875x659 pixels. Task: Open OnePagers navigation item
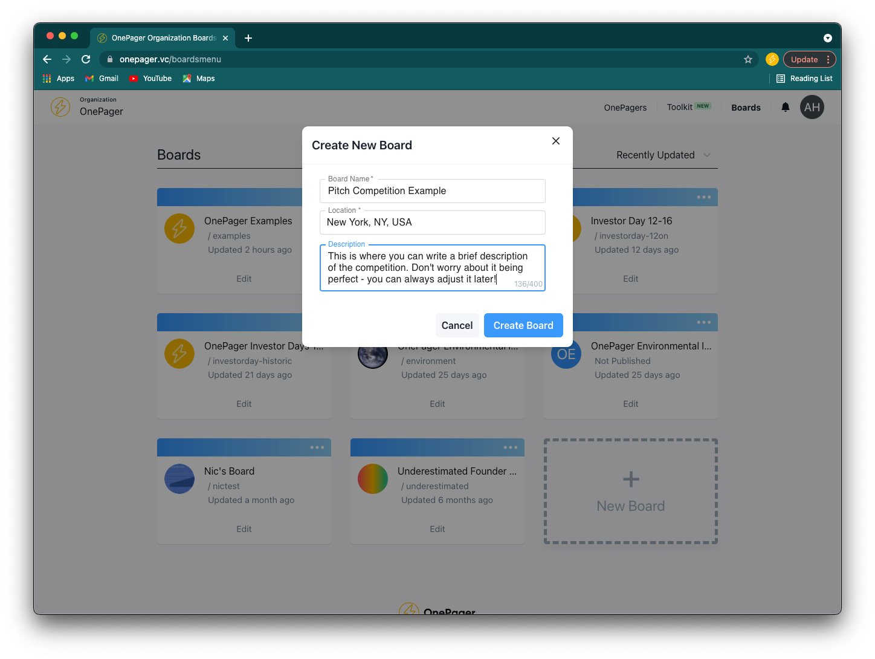coord(625,108)
